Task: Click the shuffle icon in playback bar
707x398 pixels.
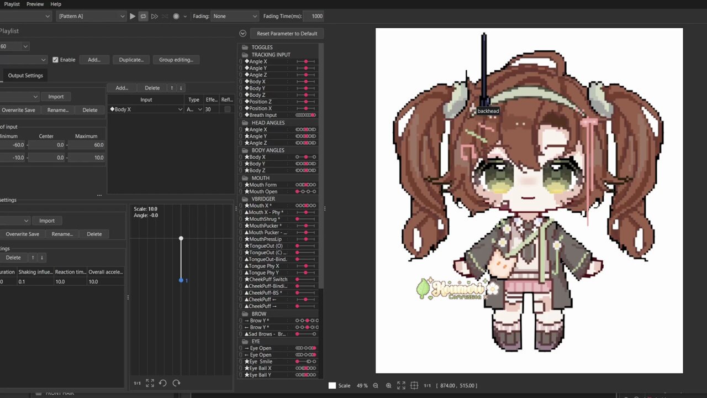Action: [x=165, y=16]
